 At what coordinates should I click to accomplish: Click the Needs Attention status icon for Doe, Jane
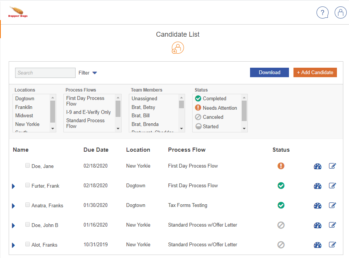click(281, 166)
